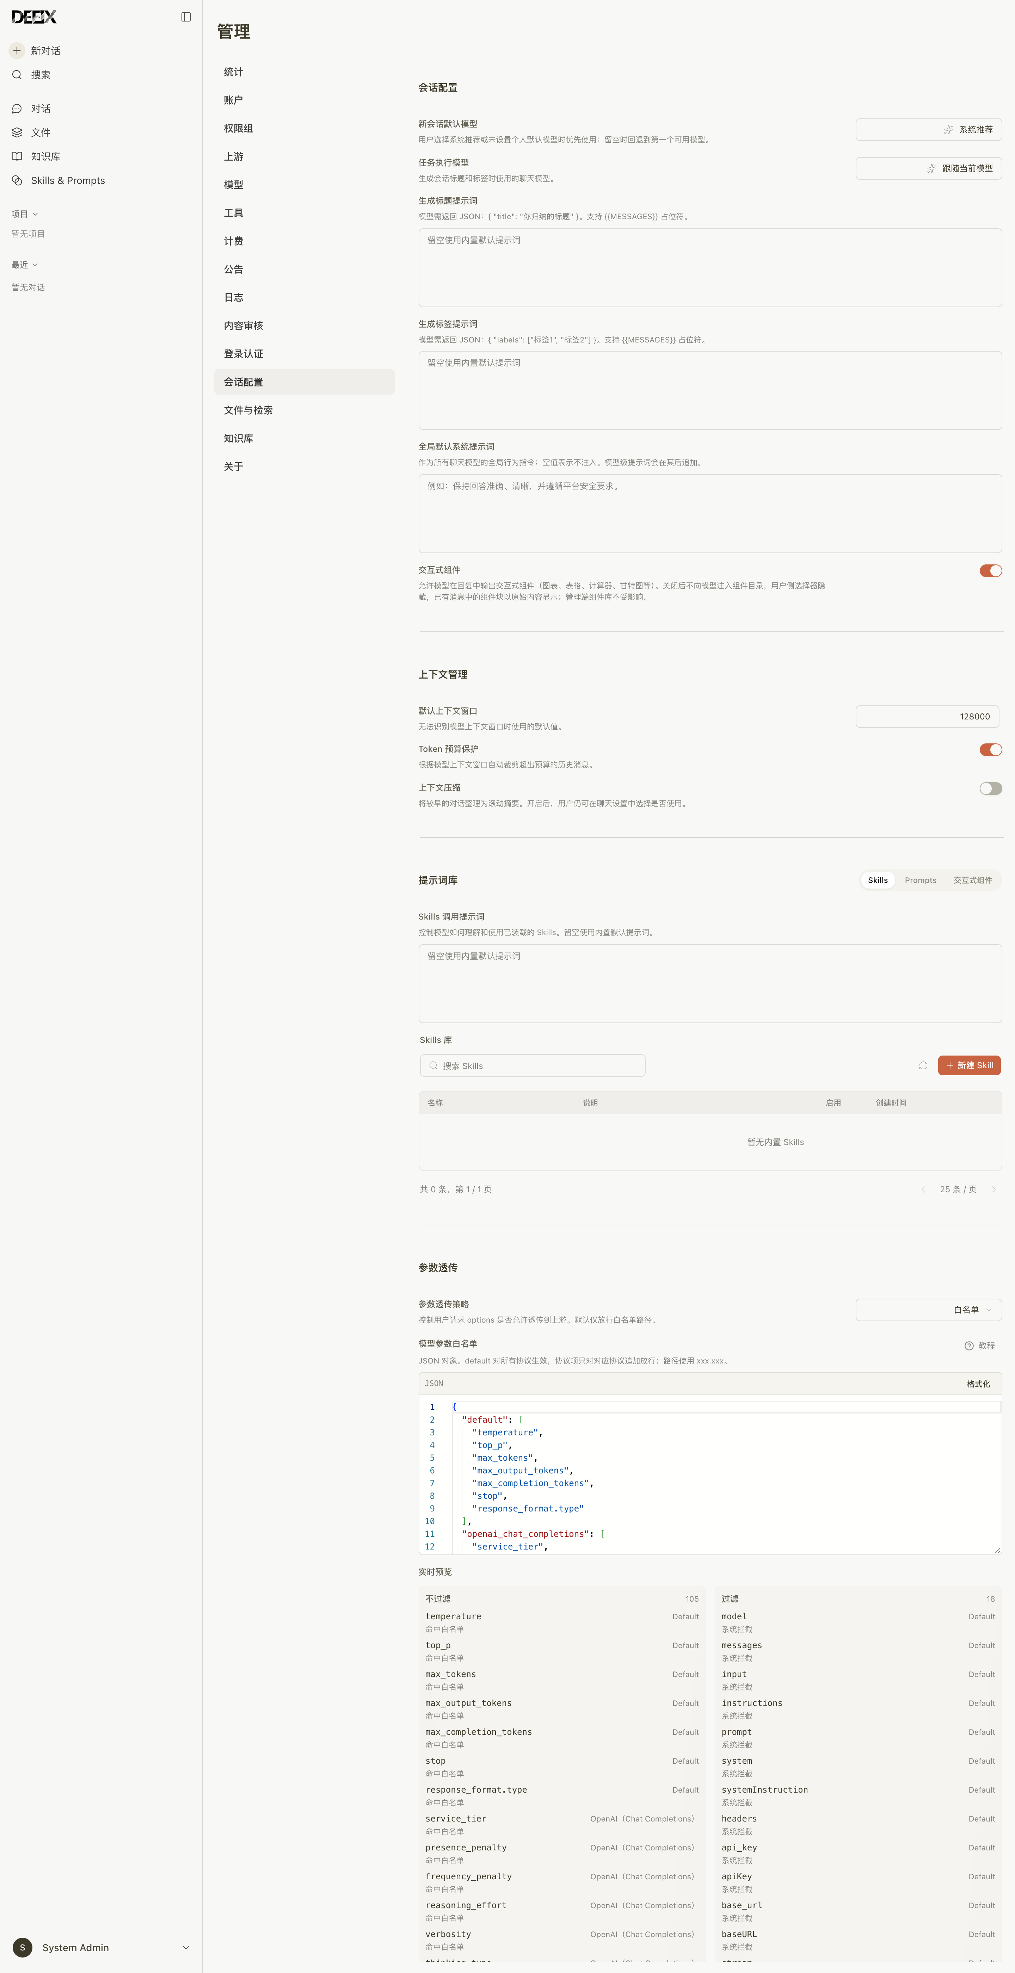Go to next Skills page arrow
The image size is (1015, 1973).
(994, 1189)
